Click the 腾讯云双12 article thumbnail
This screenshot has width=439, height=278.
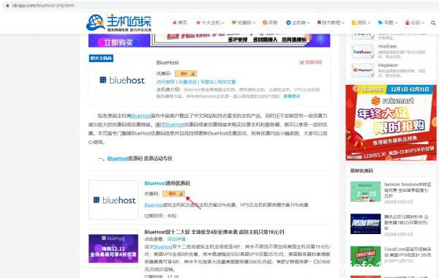pos(366,224)
